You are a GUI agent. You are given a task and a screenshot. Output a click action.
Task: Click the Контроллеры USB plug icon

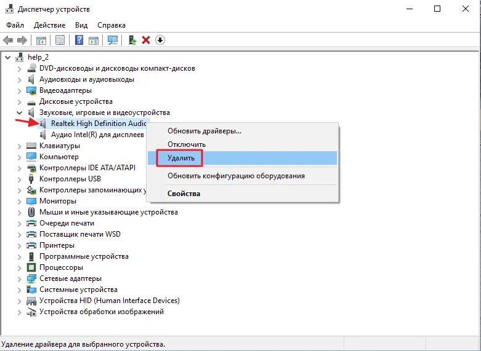[31, 178]
